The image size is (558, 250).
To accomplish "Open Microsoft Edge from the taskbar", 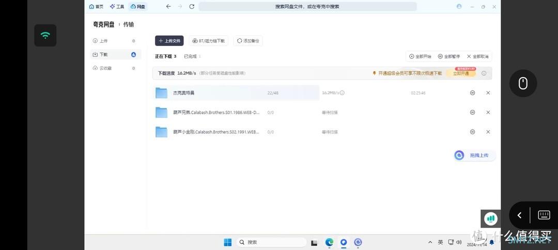I will click(x=329, y=242).
